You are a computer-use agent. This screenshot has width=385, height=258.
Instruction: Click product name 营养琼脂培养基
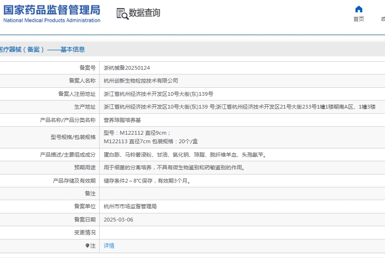click(x=122, y=120)
